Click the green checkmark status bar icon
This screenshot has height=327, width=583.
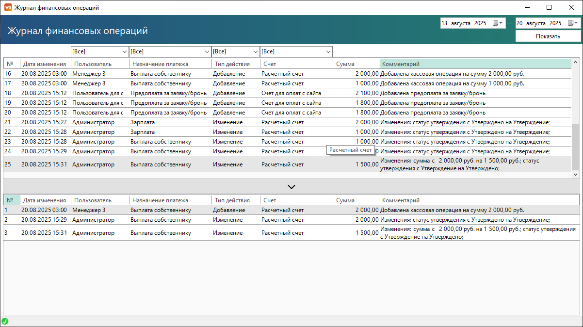coord(5,321)
